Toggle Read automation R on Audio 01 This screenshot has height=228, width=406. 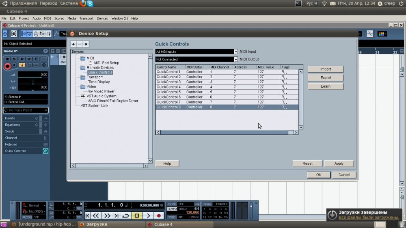tap(22, 59)
